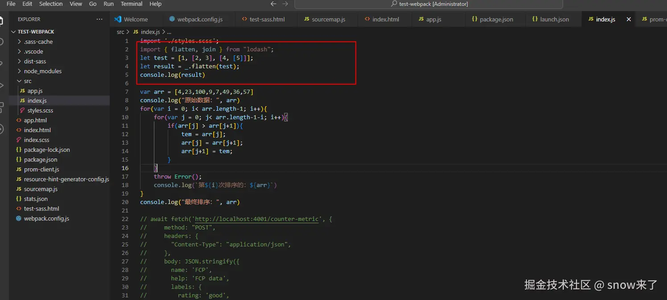Viewport: 667px width, 300px height.
Task: Open styles.scss in the Explorer
Action: pos(59,110)
